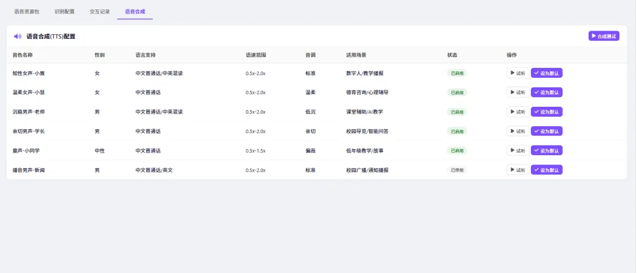
Task: Switch to the 语音资源包 tab
Action: pos(27,12)
